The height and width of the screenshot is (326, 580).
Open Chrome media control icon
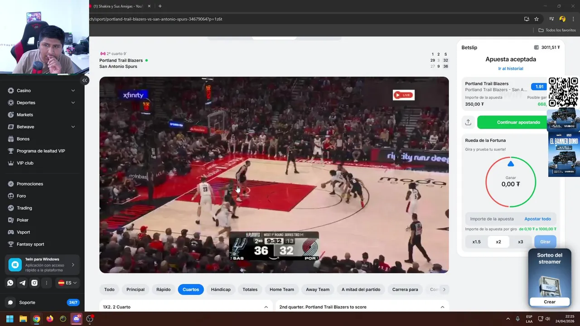[551, 19]
